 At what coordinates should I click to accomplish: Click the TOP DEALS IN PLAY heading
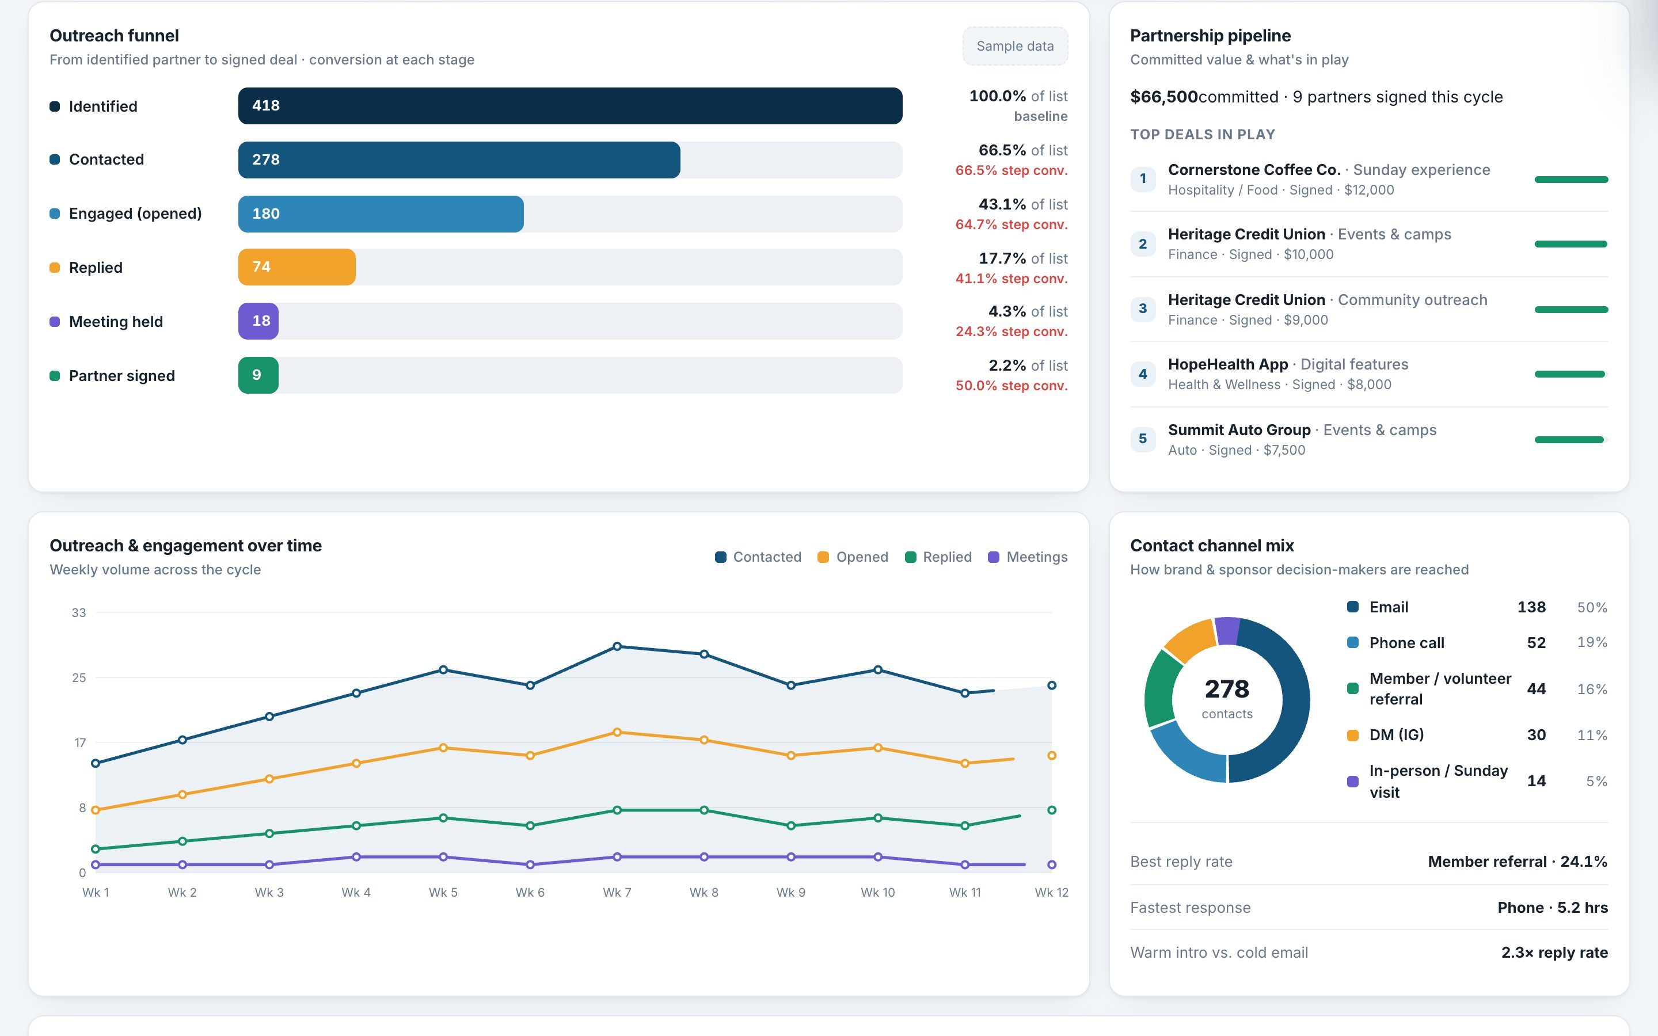click(1203, 134)
